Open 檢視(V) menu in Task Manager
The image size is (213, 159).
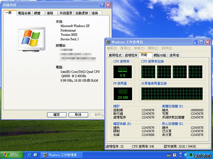pos(139,48)
